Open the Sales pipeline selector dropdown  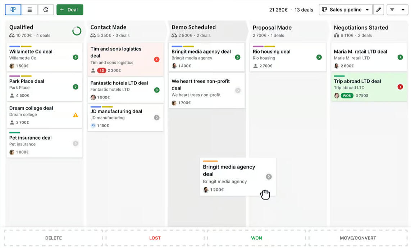(346, 10)
